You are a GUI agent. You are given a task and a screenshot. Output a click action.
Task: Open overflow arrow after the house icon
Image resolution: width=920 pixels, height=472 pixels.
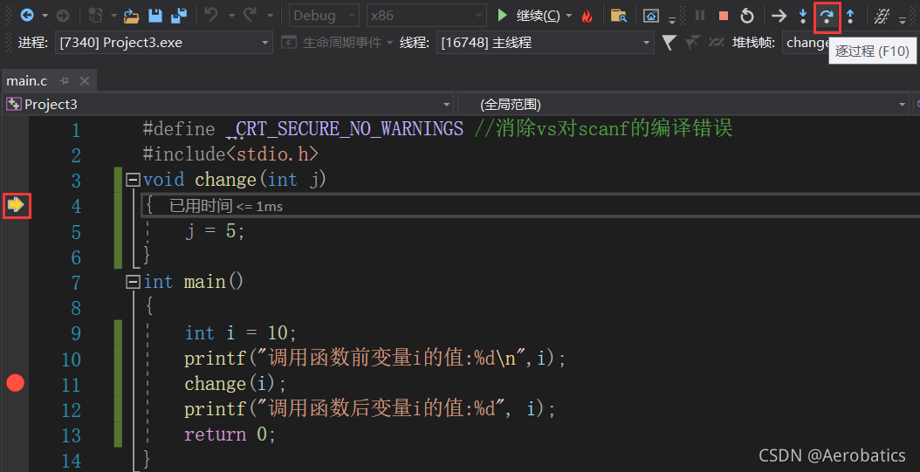point(672,19)
